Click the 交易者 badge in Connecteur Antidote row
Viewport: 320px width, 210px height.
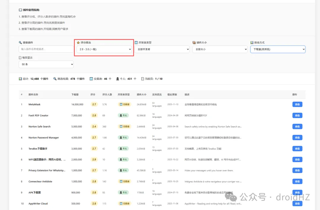[x=124, y=181]
